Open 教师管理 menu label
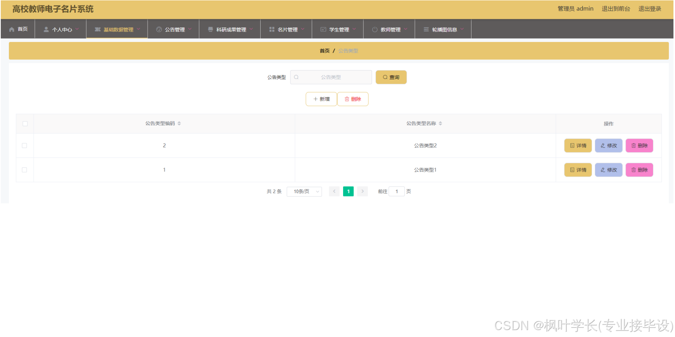675x337 pixels. click(391, 29)
